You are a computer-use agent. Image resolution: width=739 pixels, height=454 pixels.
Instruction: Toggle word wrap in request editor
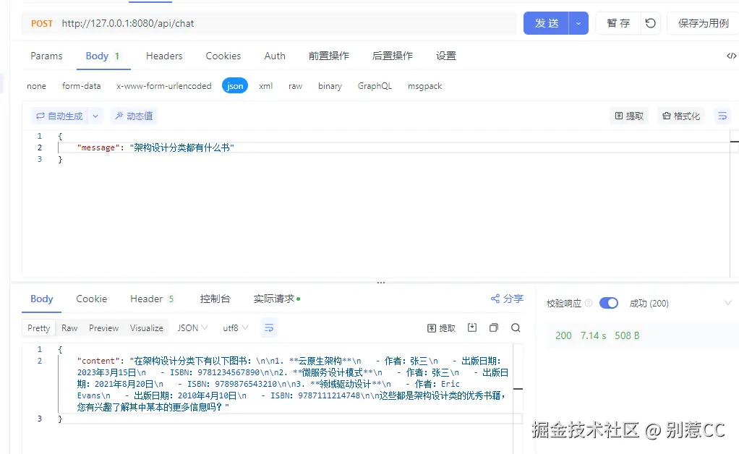(x=722, y=116)
